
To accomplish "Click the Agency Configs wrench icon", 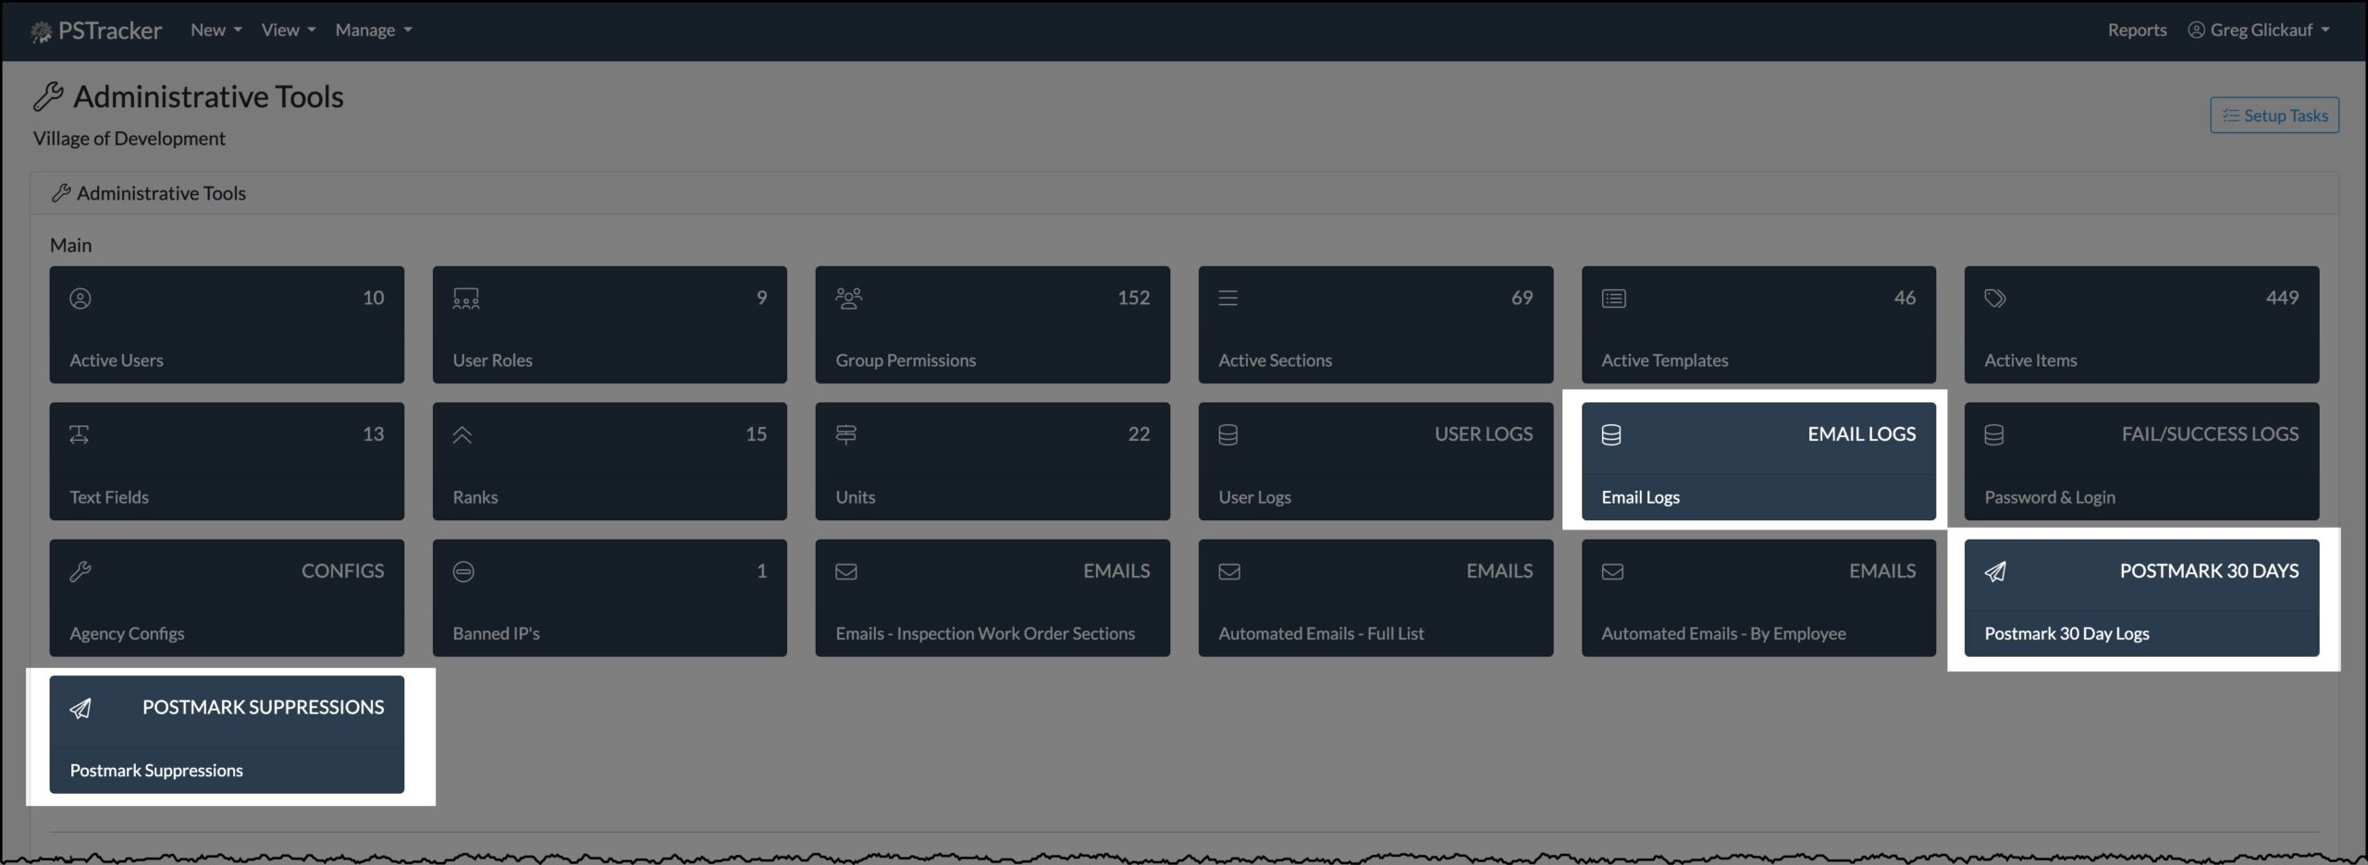I will [x=80, y=571].
